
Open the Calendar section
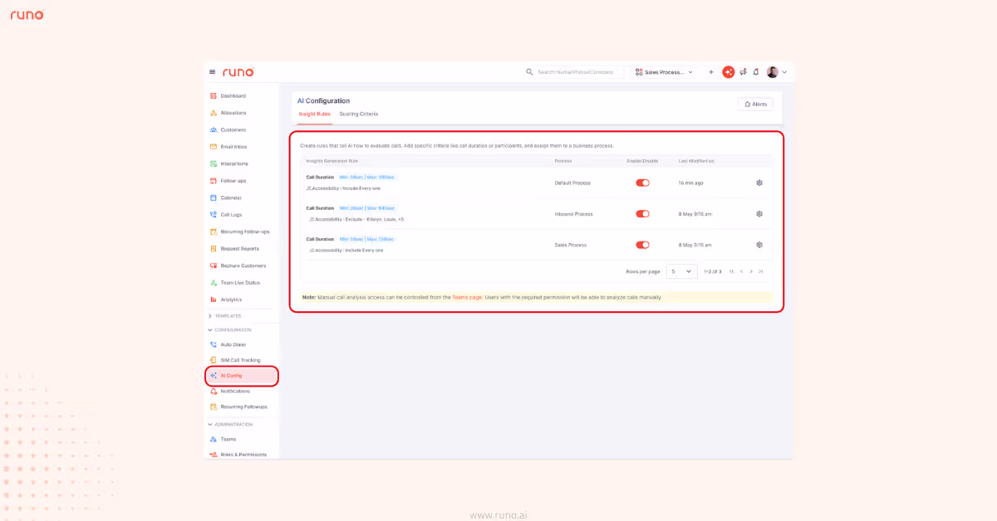(233, 197)
